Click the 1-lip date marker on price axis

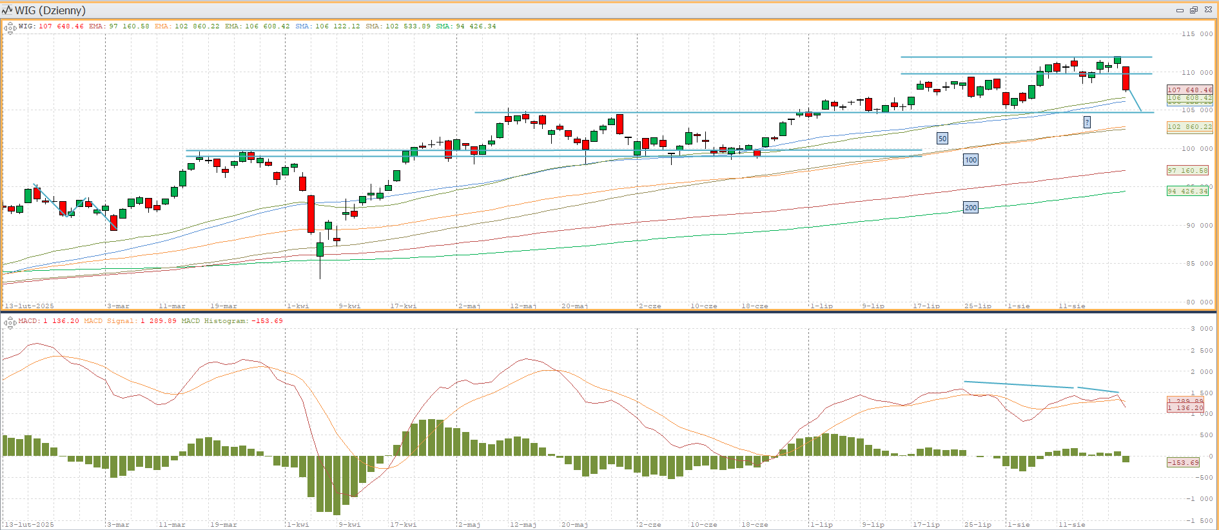[821, 306]
